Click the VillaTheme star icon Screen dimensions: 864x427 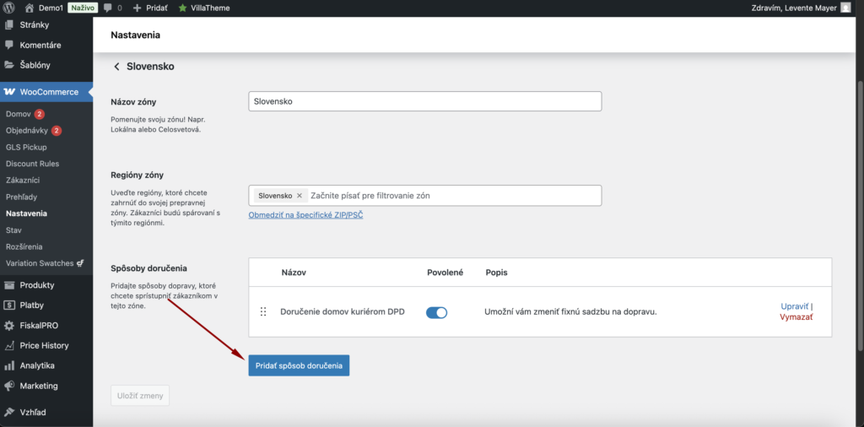182,8
